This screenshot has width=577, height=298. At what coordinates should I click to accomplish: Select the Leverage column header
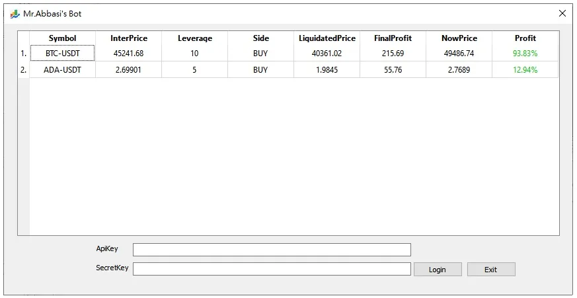[x=195, y=38]
